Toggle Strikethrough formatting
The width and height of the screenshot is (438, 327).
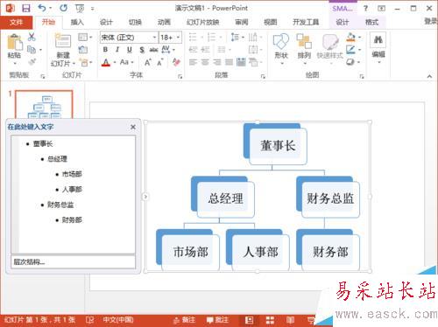click(154, 50)
